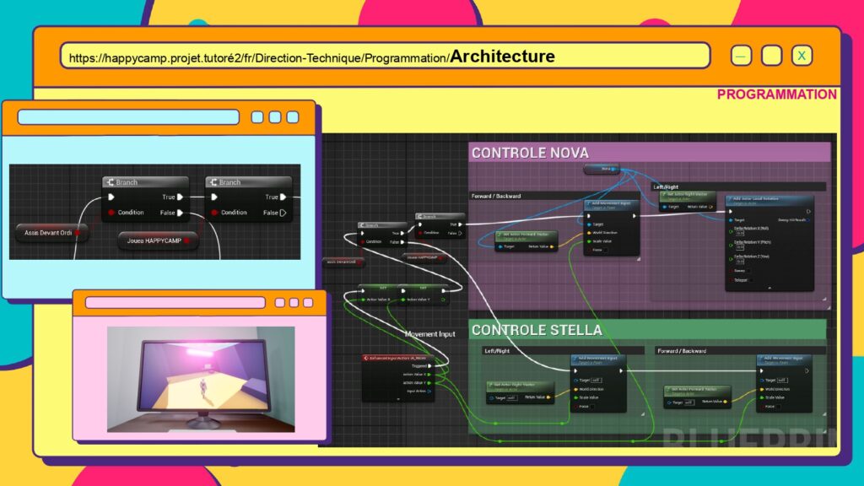The width and height of the screenshot is (864, 486).
Task: Click the right Branch node's True output pin
Action: click(x=283, y=197)
